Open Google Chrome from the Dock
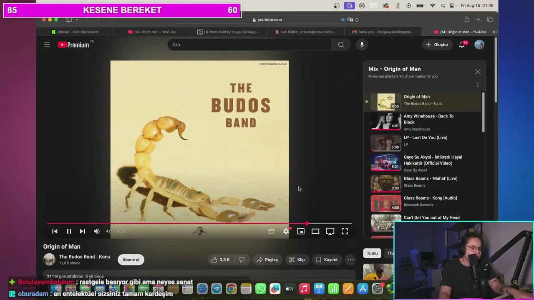The image size is (534, 300). (x=231, y=288)
